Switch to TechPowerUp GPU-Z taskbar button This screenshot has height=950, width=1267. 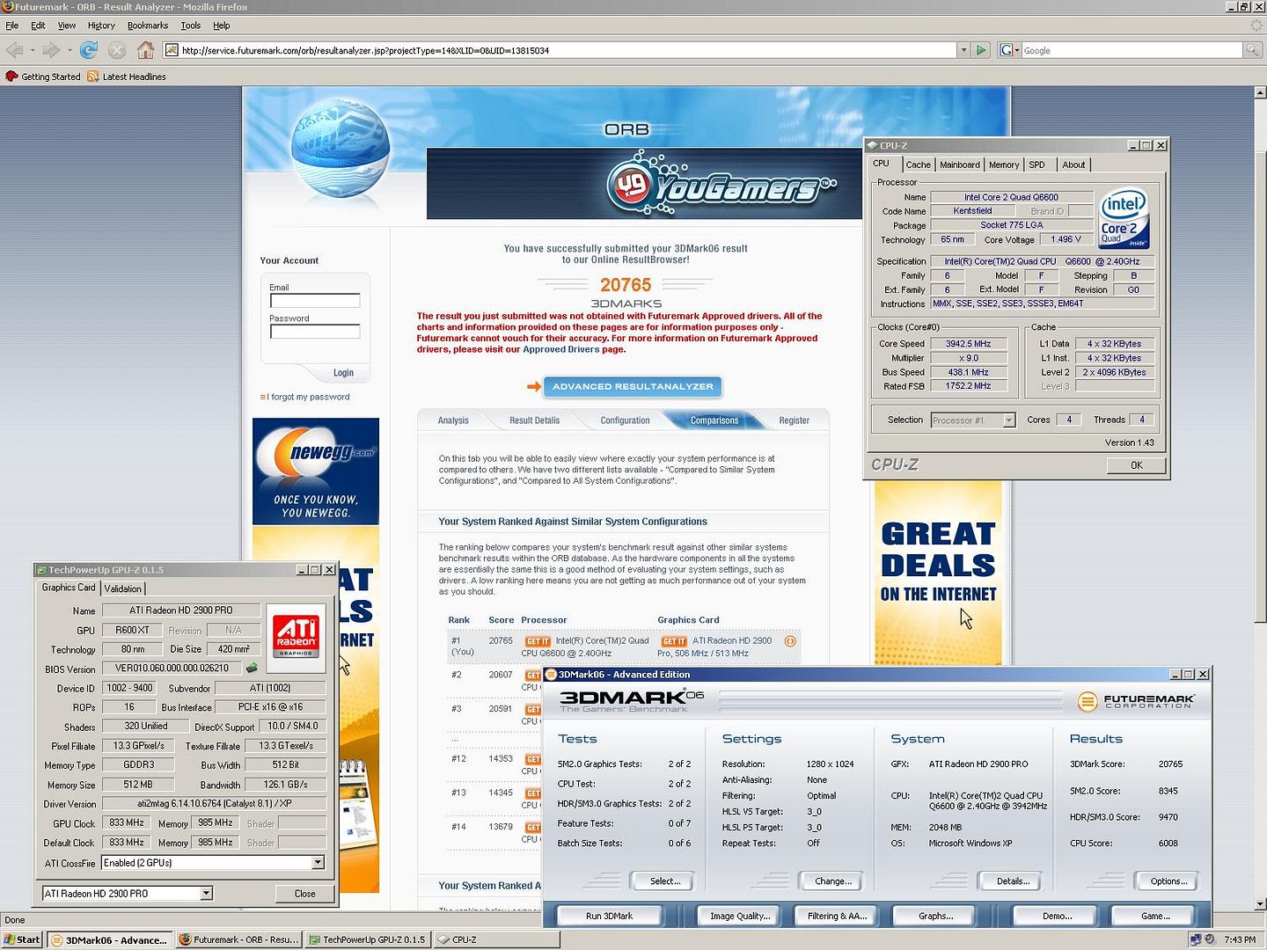point(368,939)
